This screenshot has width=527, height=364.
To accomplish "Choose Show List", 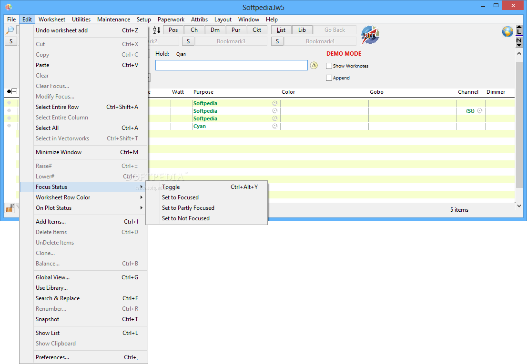I will coord(84,333).
